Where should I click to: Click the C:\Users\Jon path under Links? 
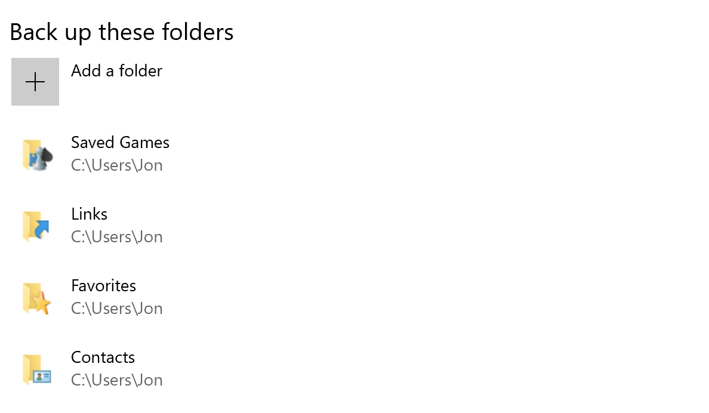click(x=116, y=237)
